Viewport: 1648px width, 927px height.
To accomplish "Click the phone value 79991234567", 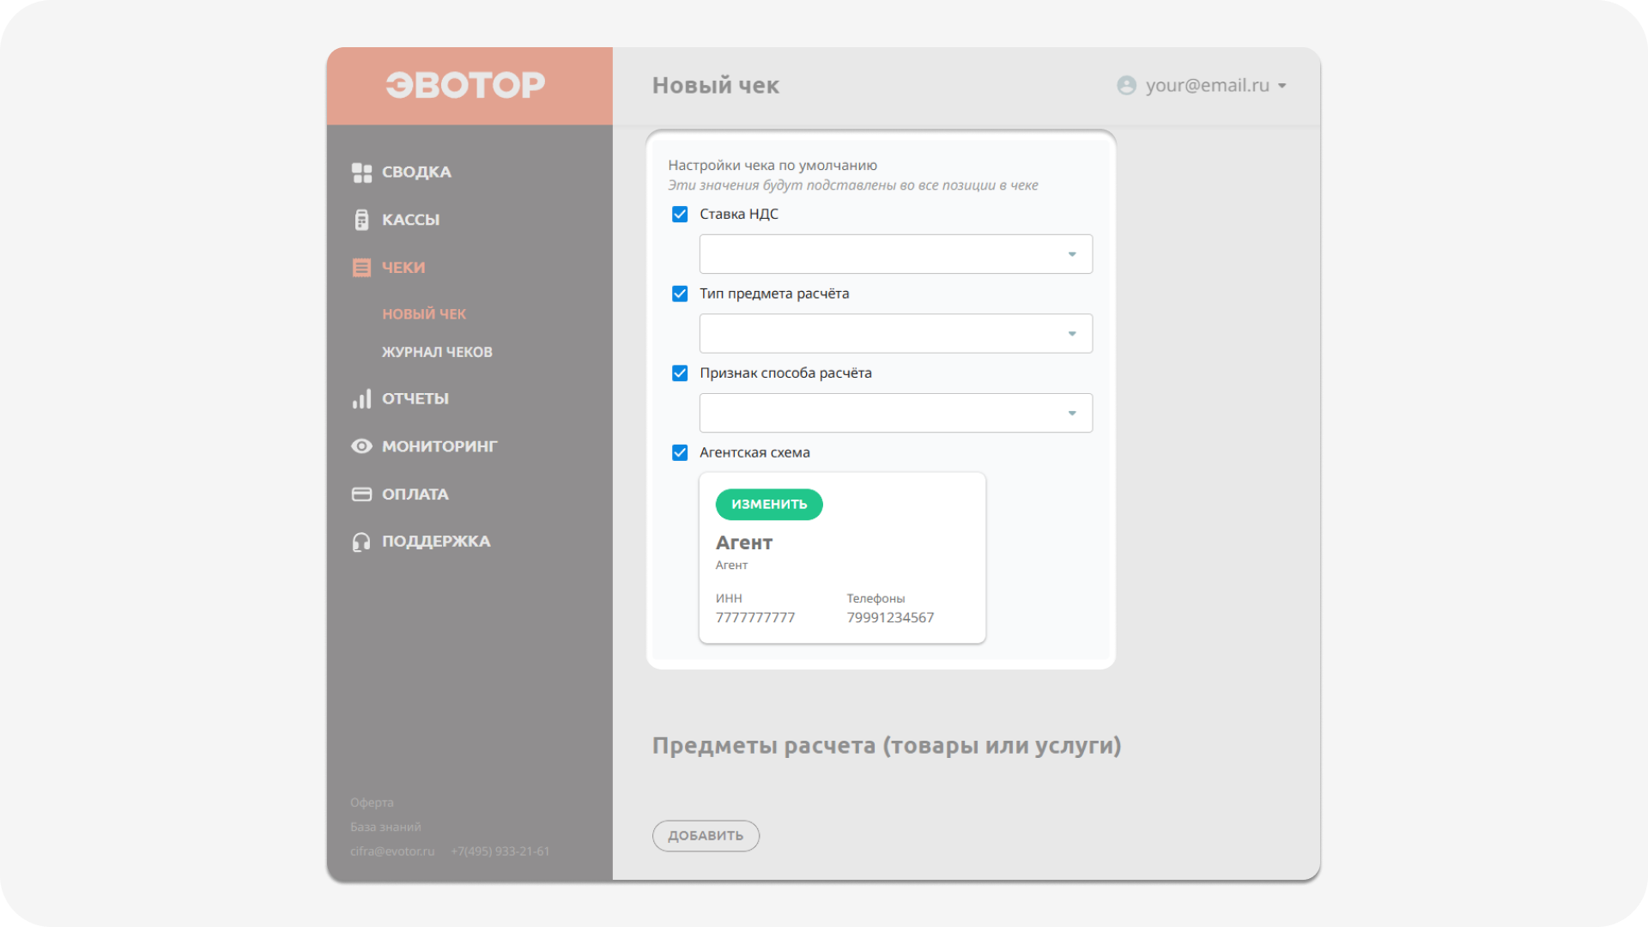I will (890, 618).
